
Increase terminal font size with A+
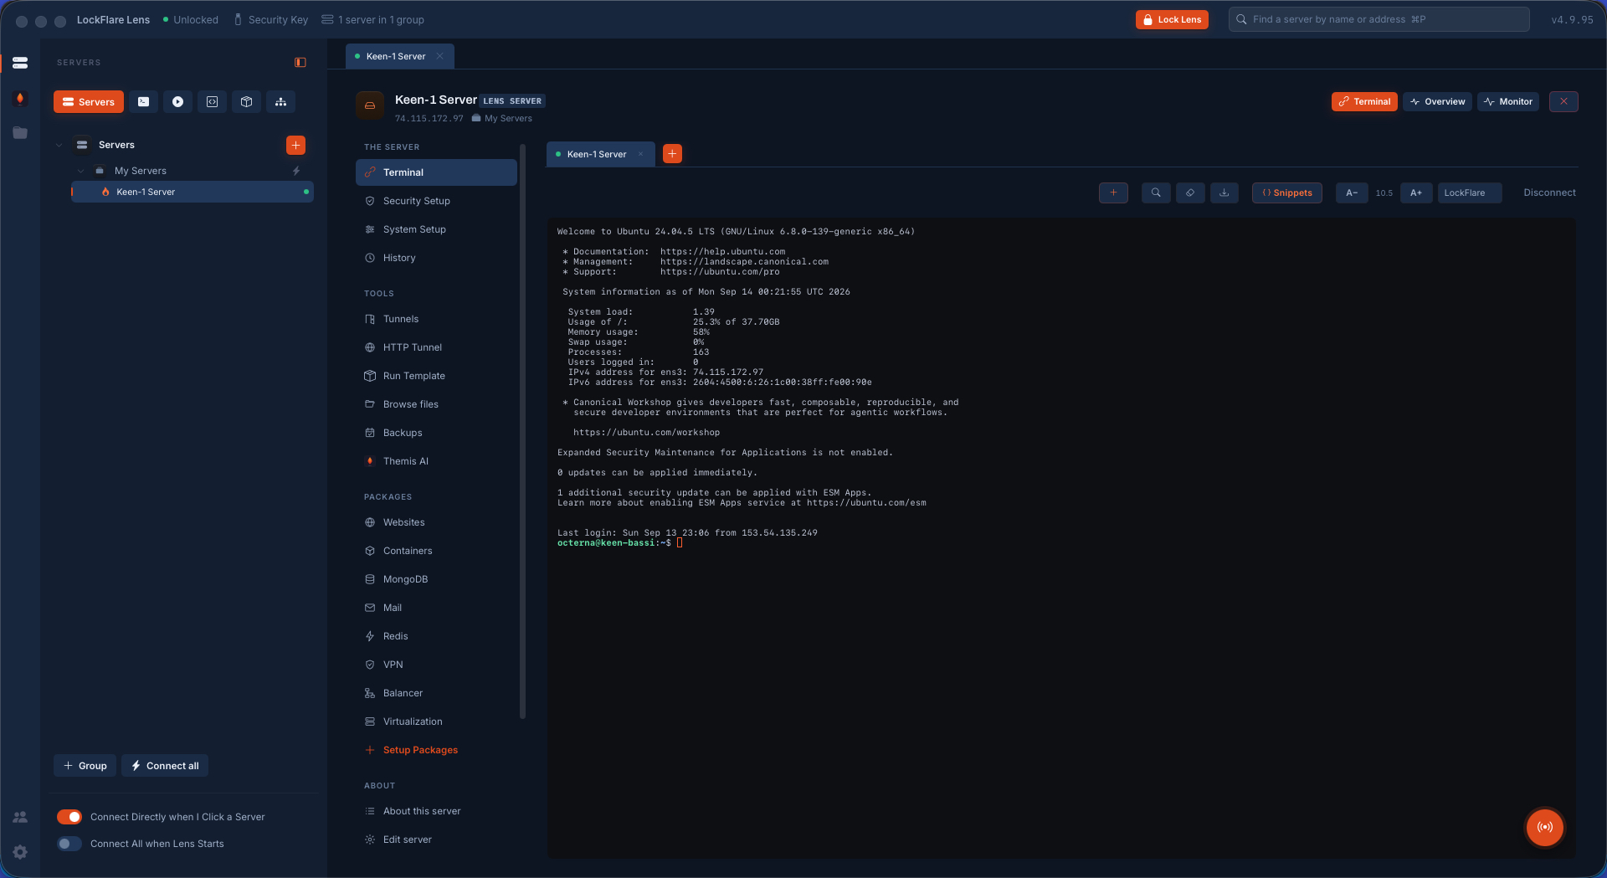point(1416,193)
